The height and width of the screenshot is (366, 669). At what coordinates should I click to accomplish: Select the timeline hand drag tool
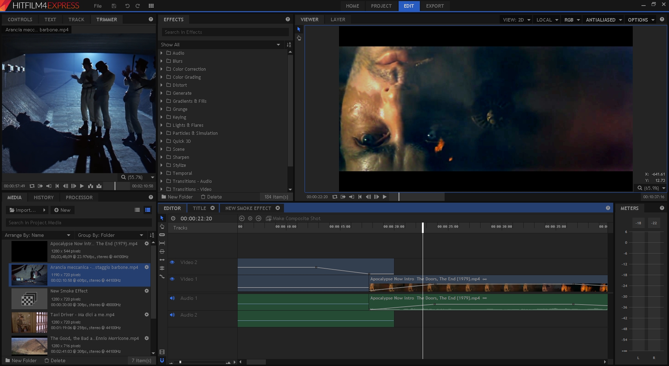tap(162, 226)
